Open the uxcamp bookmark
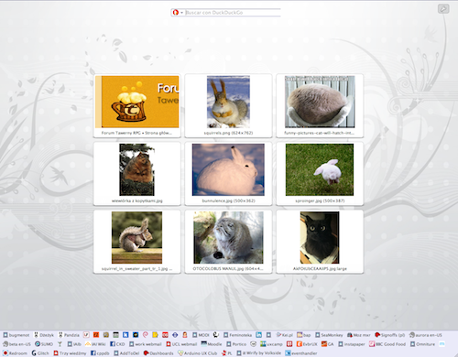 (x=271, y=344)
